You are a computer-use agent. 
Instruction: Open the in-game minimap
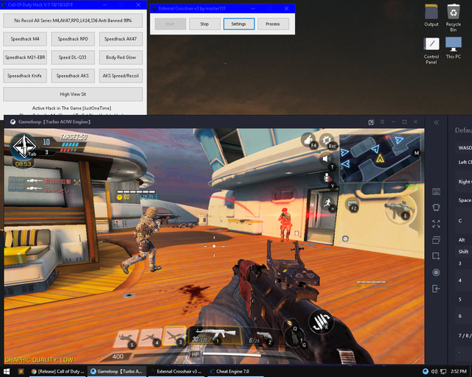[x=380, y=158]
